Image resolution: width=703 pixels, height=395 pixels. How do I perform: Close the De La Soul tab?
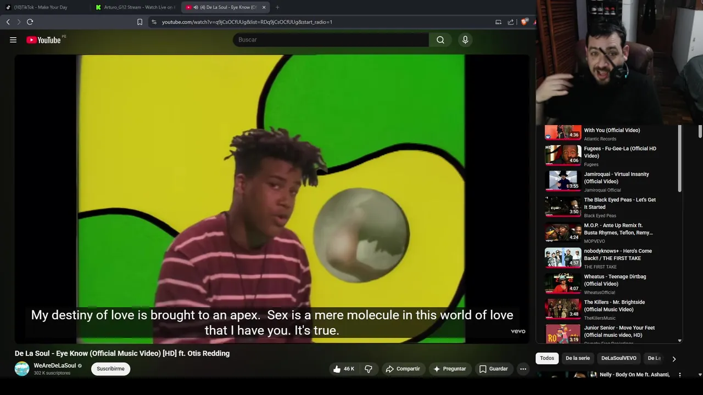tap(264, 7)
